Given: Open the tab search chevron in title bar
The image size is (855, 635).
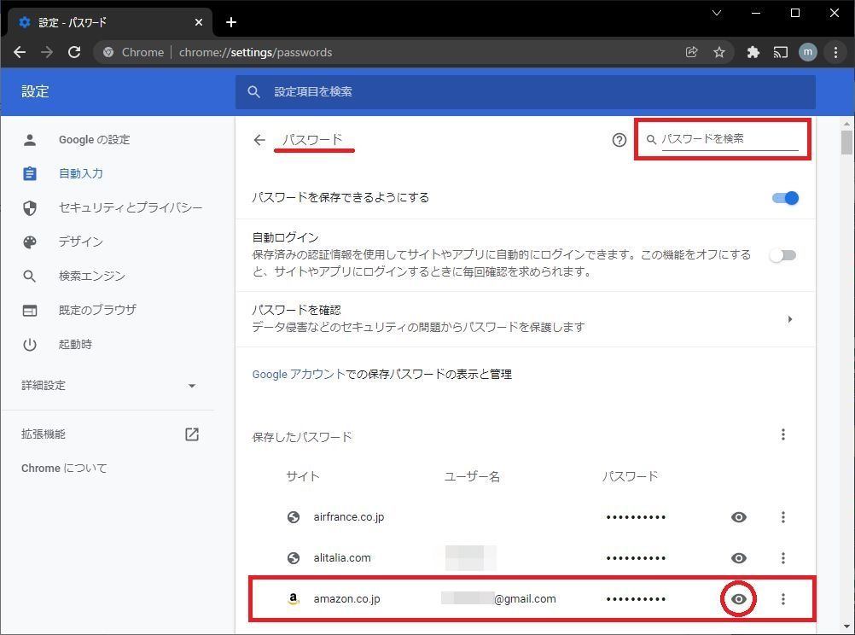Looking at the screenshot, I should (x=717, y=13).
